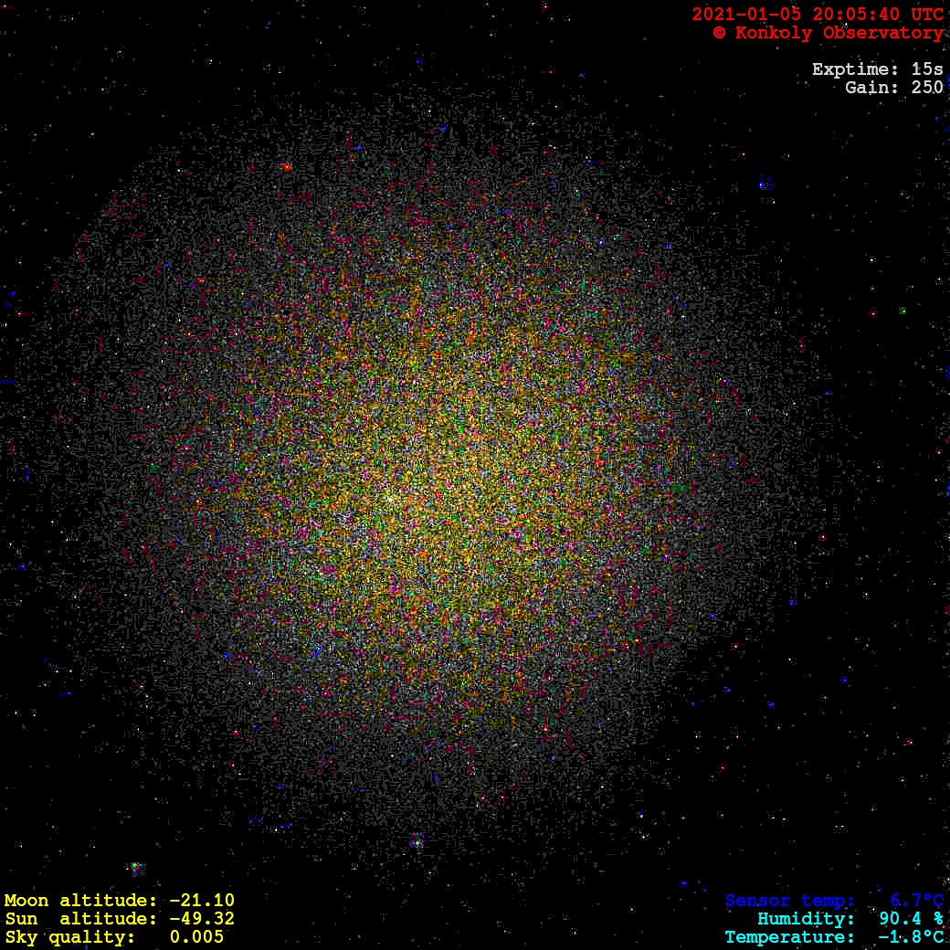This screenshot has width=950, height=950.
Task: Click the multicolored spot at the bottom center
Action: (x=417, y=840)
